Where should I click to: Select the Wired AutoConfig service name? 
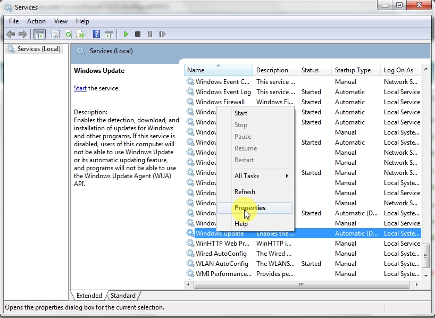click(221, 254)
